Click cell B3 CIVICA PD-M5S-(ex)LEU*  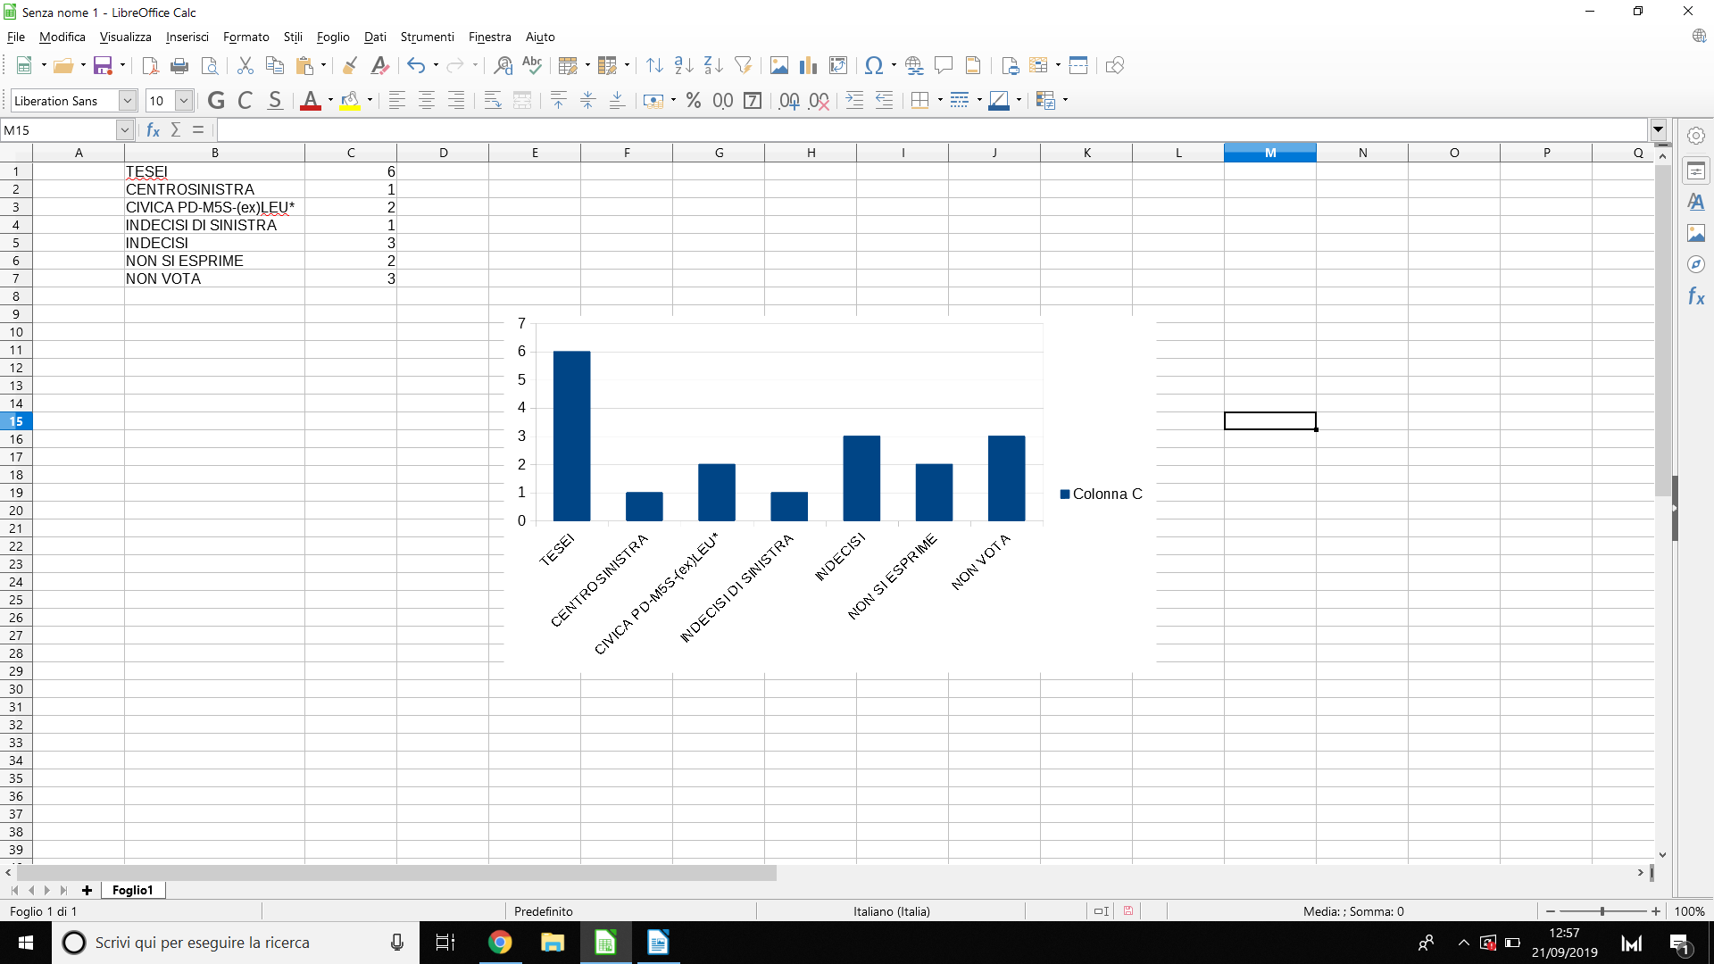[210, 207]
